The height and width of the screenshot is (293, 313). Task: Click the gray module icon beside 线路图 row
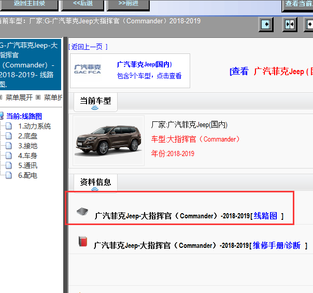coord(82,212)
